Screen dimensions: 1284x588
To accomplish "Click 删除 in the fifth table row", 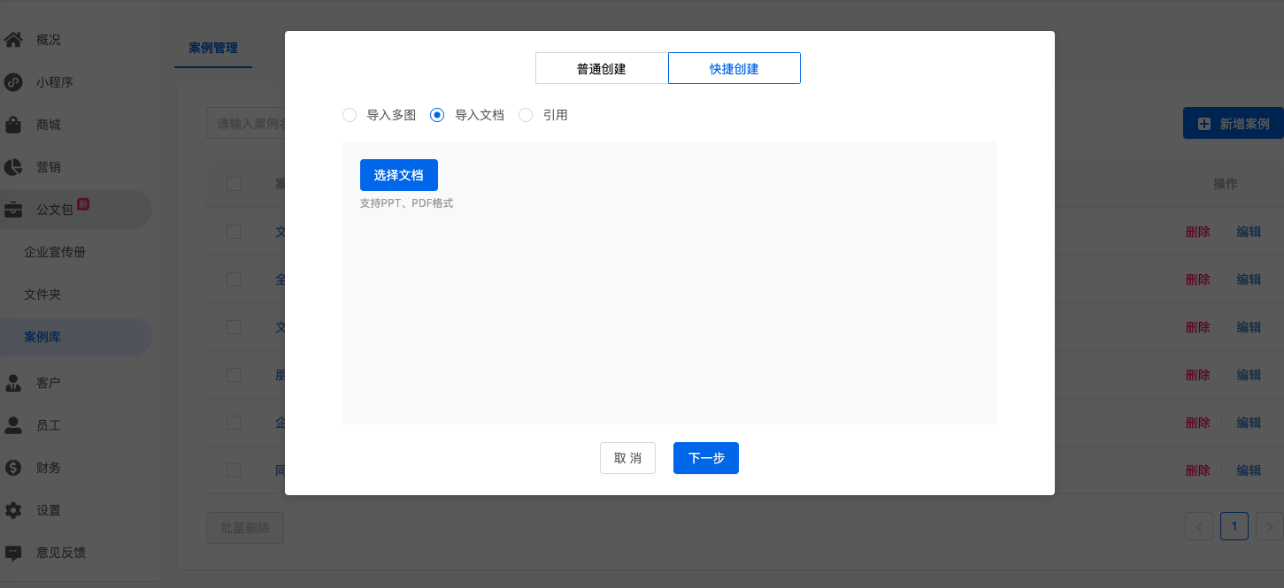I will click(x=1198, y=423).
